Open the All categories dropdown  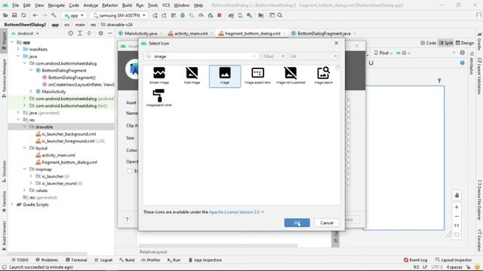314,56
